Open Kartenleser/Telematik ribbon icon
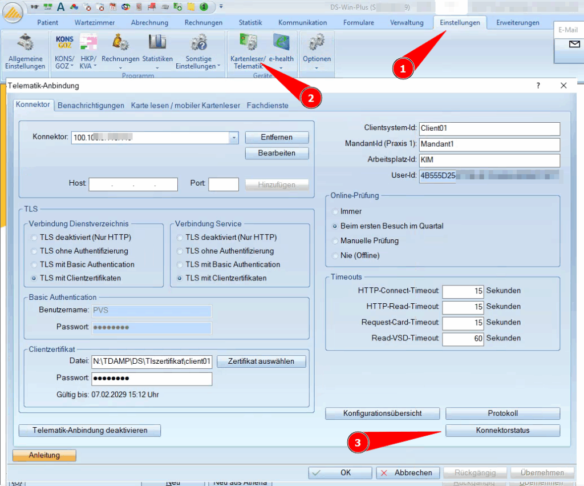 click(248, 43)
